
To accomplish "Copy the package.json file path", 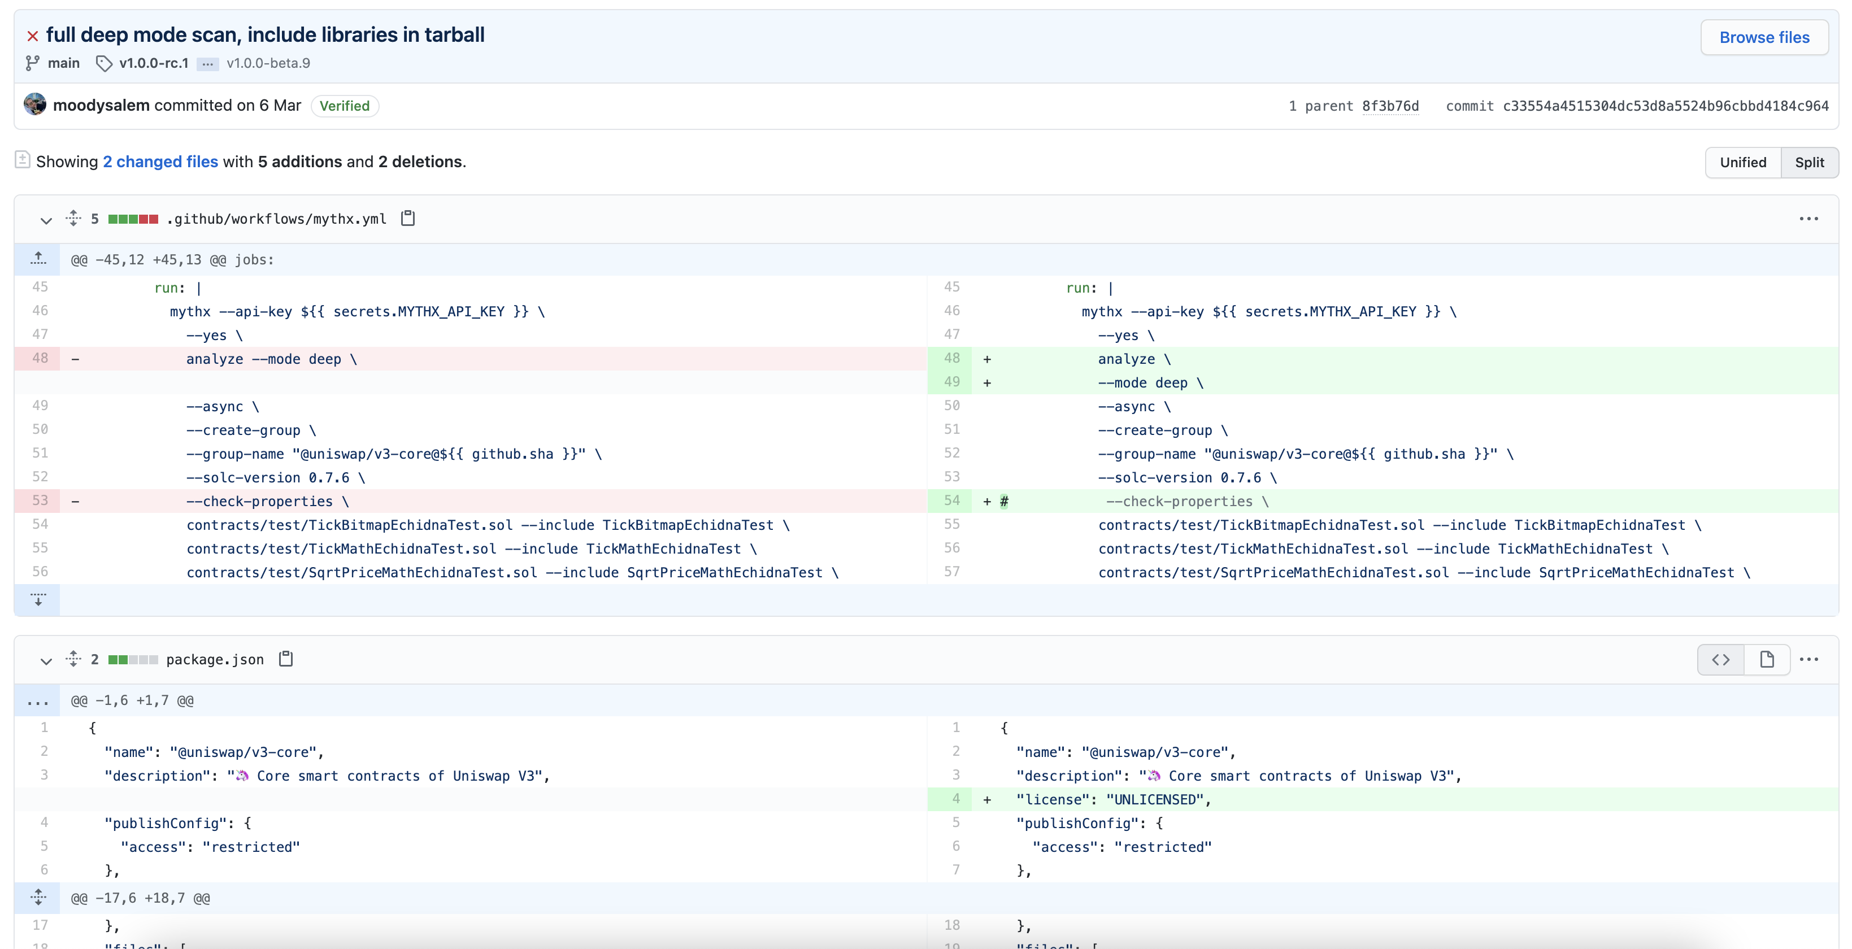I will [x=285, y=659].
